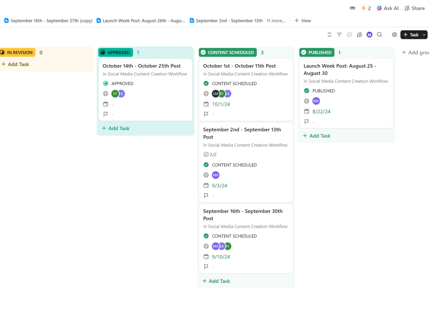429x321 pixels.
Task: Expand the 11 more views list
Action: (276, 21)
